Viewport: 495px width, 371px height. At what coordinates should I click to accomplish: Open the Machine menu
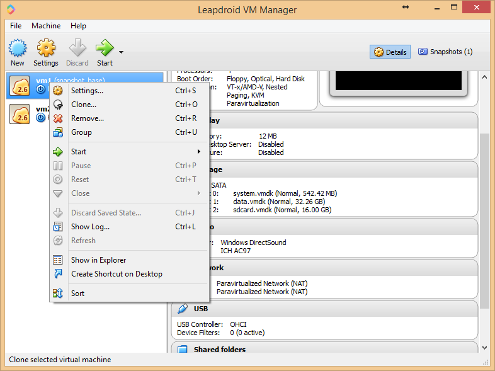coord(46,26)
